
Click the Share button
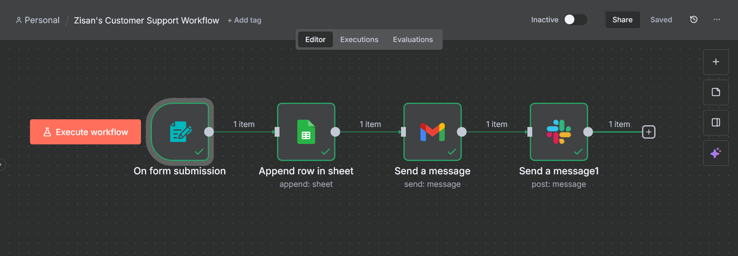[623, 19]
